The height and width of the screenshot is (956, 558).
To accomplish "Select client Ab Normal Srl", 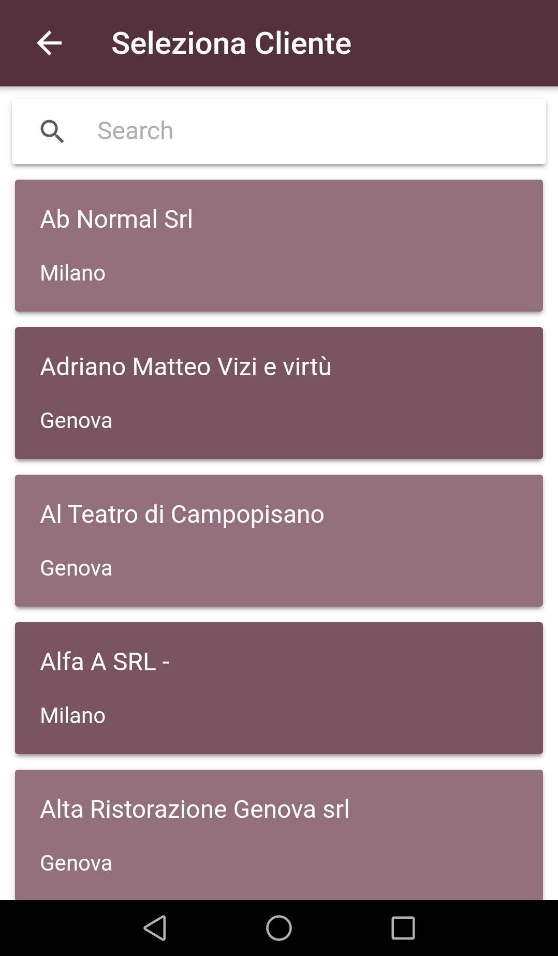I will pyautogui.click(x=117, y=219).
